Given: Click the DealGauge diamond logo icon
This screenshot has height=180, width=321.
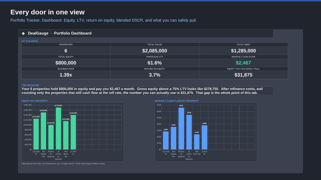Looking at the screenshot, I should (x=23, y=33).
